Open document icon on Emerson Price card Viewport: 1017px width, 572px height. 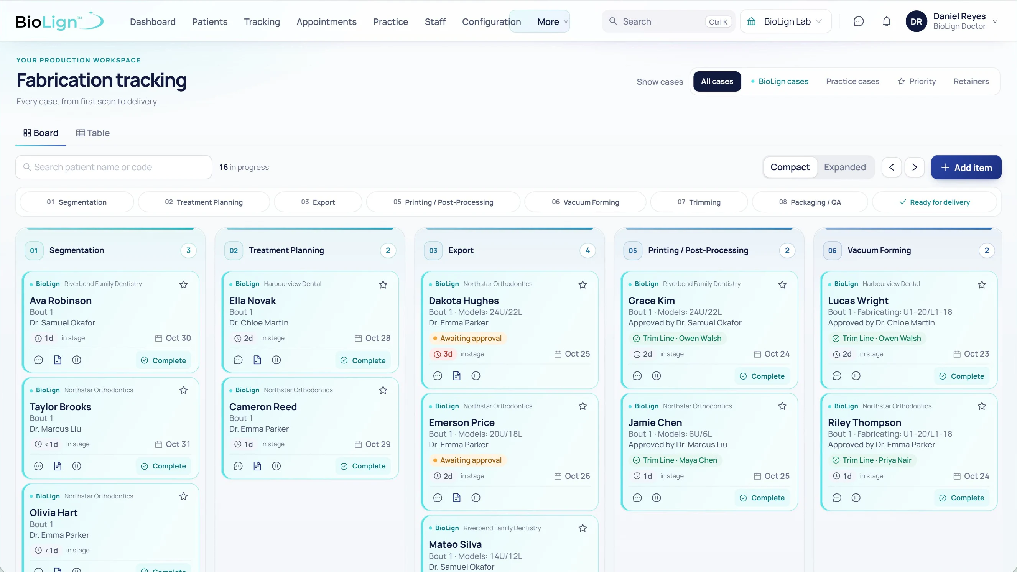[457, 498]
